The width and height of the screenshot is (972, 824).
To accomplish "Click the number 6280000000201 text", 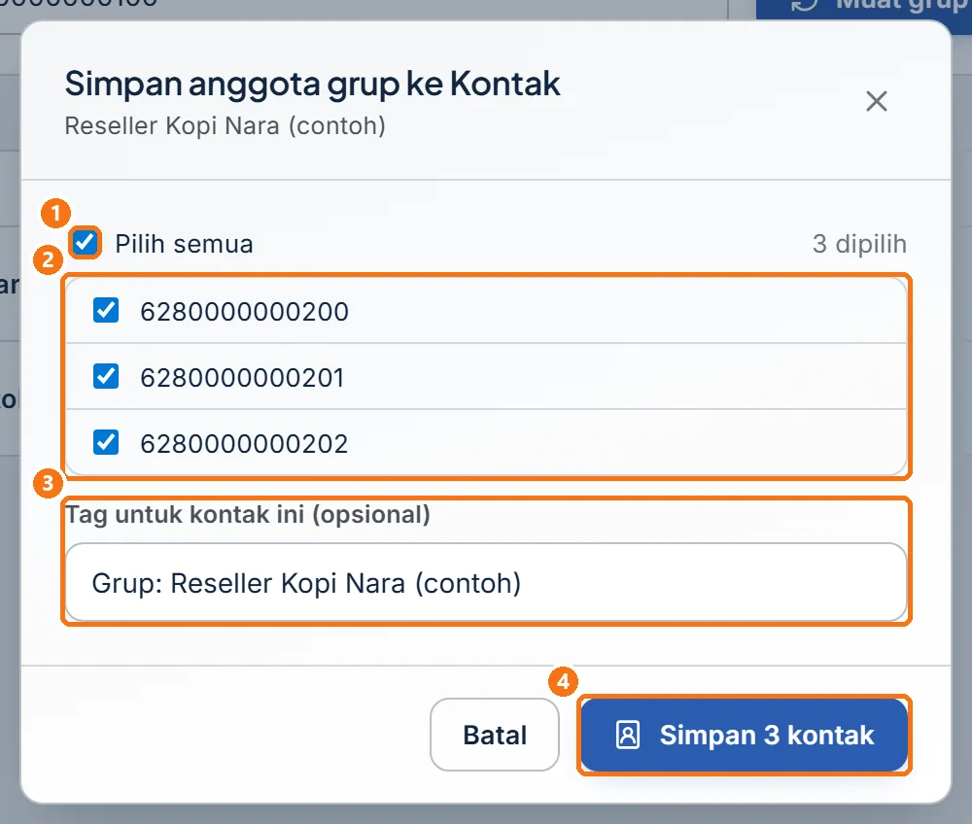I will coord(242,378).
